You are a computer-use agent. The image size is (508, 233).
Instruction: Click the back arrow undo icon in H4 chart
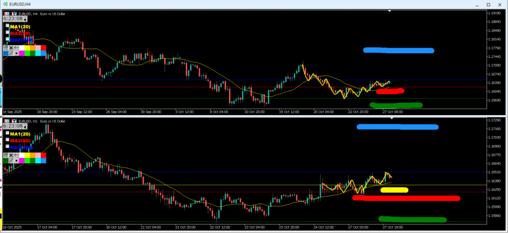point(16,48)
